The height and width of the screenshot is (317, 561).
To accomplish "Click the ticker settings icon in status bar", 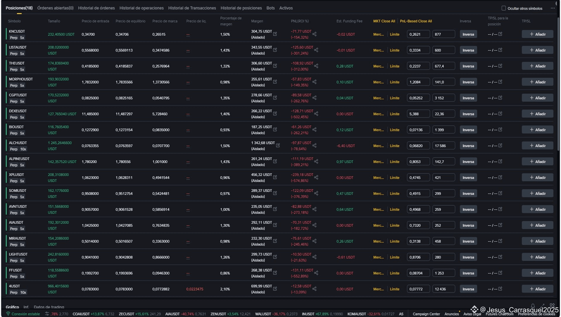I will coord(47,314).
